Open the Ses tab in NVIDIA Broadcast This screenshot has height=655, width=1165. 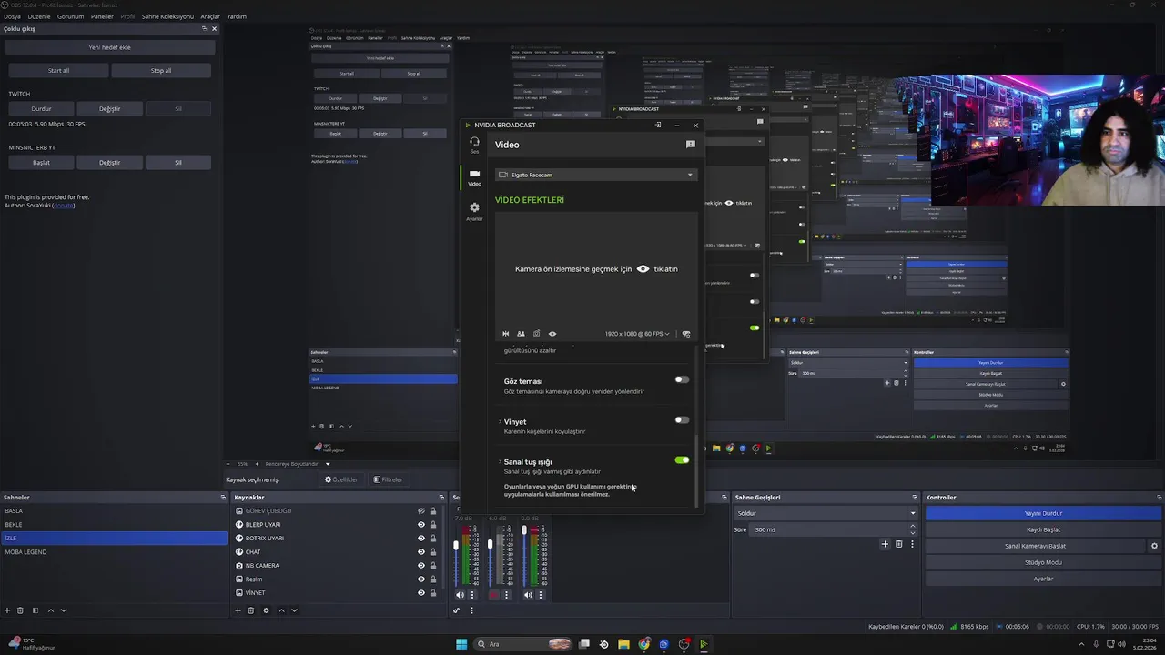coord(474,145)
